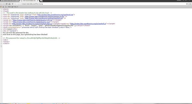Click the closing '</body>' tag
192x104 pixels.
[x=6, y=42]
